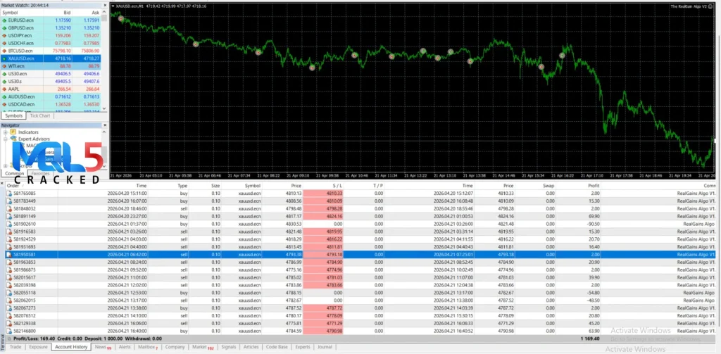Click the AUDUSD.ecn symbol arrow icon
This screenshot has width=721, height=354.
4,96
